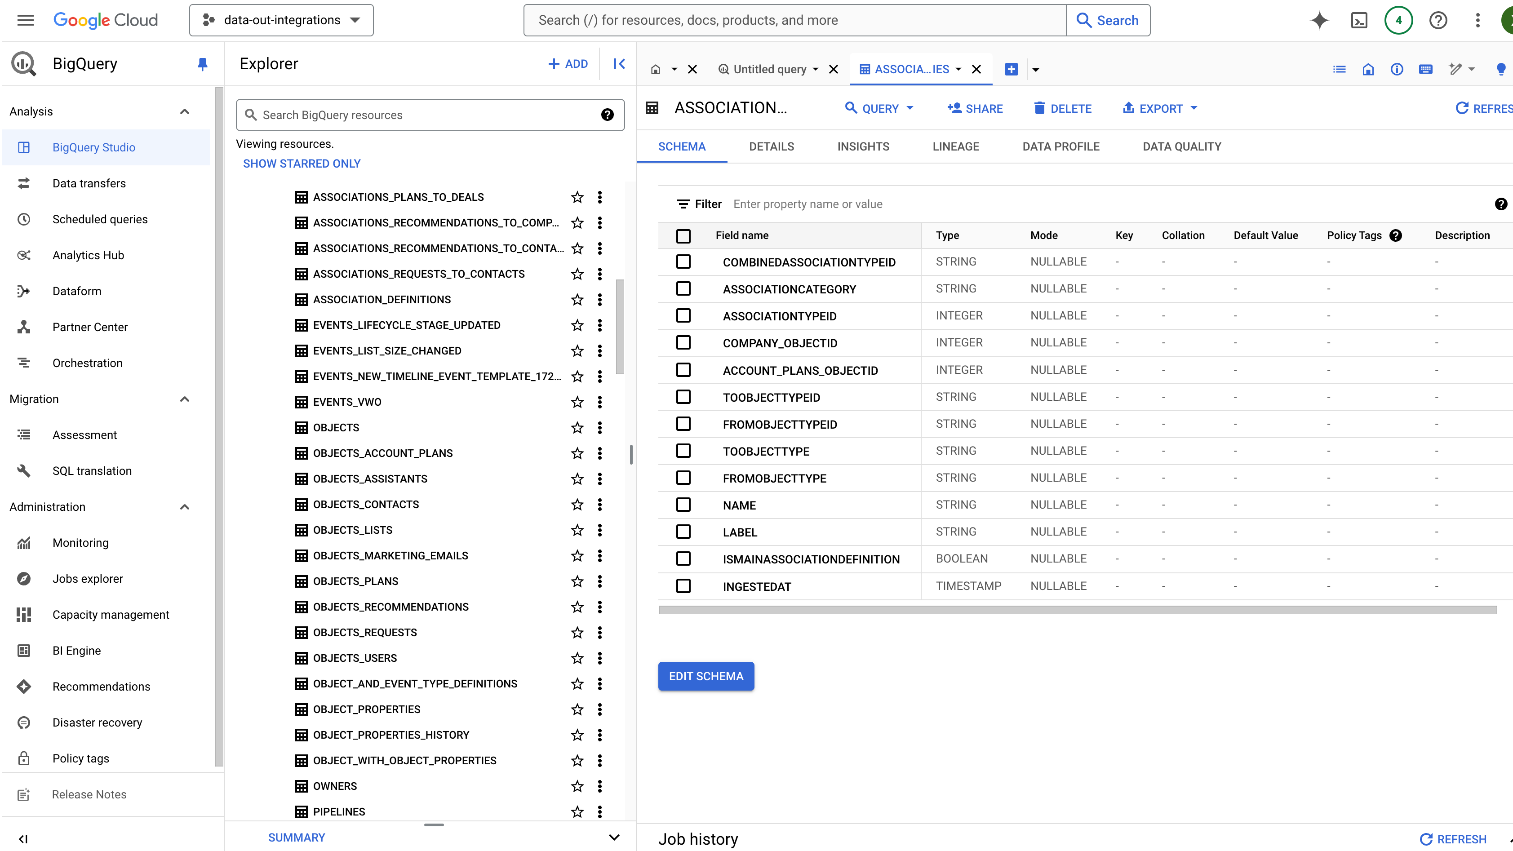The height and width of the screenshot is (851, 1513).
Task: Click the lightbulb tips icon
Action: [1501, 69]
